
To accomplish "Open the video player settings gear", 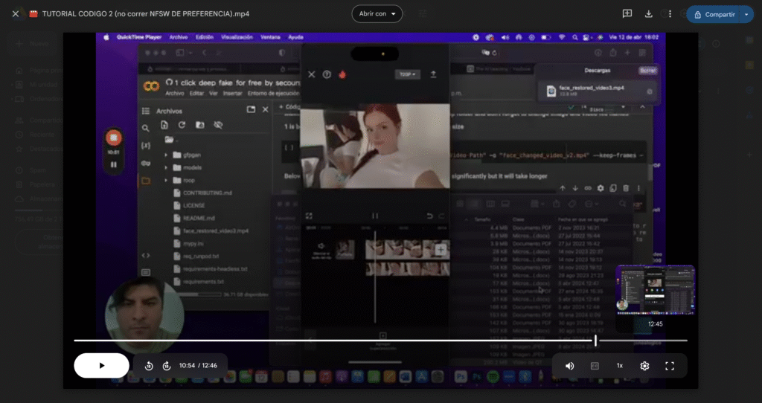I will pos(644,366).
